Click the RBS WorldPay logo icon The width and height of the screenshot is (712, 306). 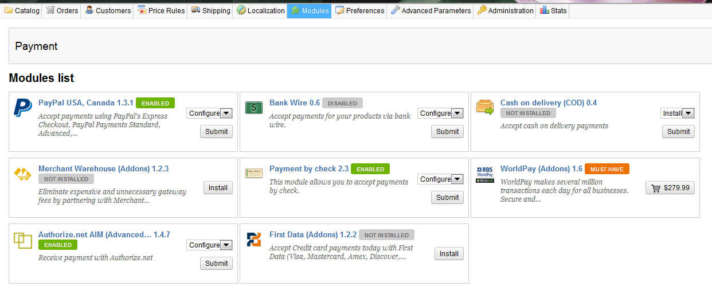485,174
